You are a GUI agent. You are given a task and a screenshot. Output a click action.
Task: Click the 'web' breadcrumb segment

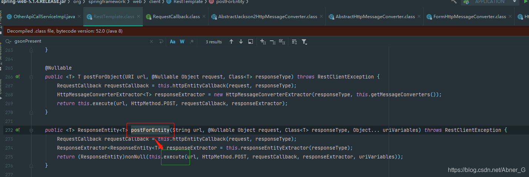[x=137, y=2]
